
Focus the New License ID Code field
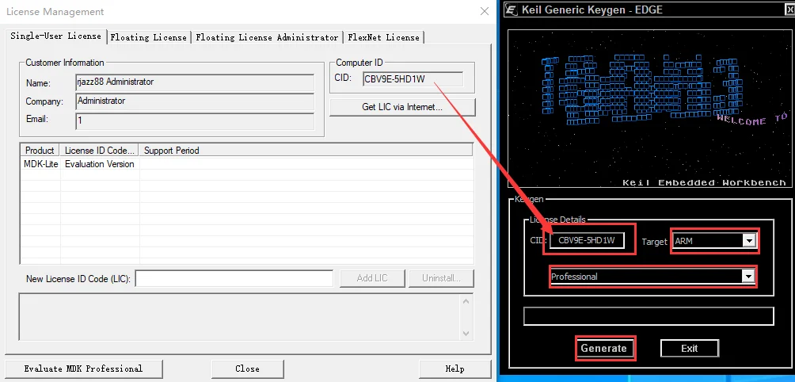pyautogui.click(x=234, y=278)
